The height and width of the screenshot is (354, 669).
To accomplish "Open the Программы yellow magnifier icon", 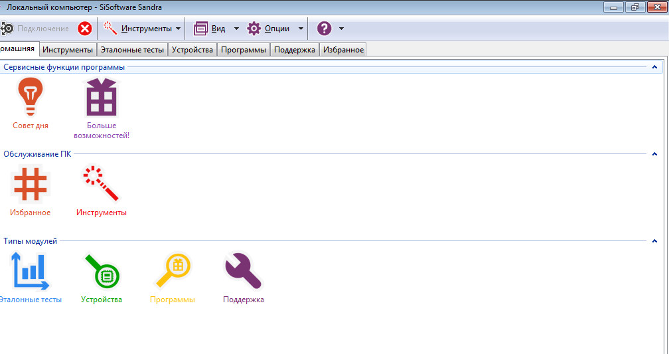I will tap(173, 271).
